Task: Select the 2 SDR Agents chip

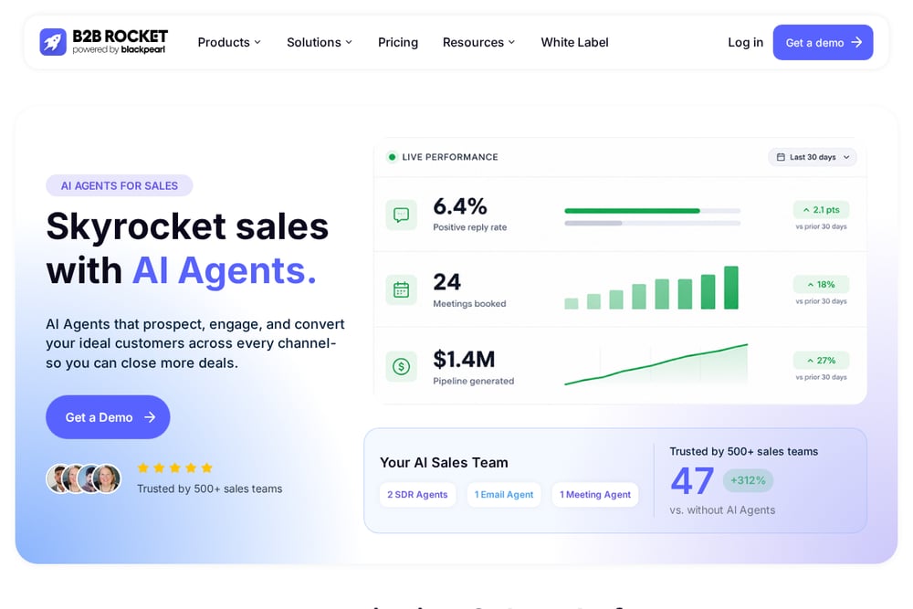Action: coord(417,494)
